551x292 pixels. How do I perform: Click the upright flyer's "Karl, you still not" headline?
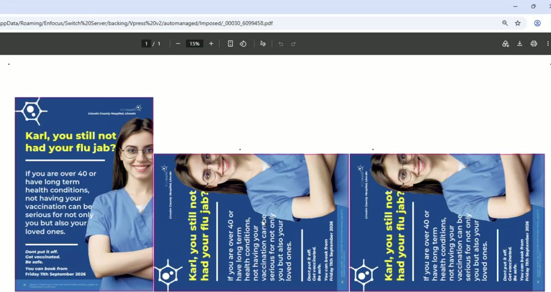pos(71,136)
